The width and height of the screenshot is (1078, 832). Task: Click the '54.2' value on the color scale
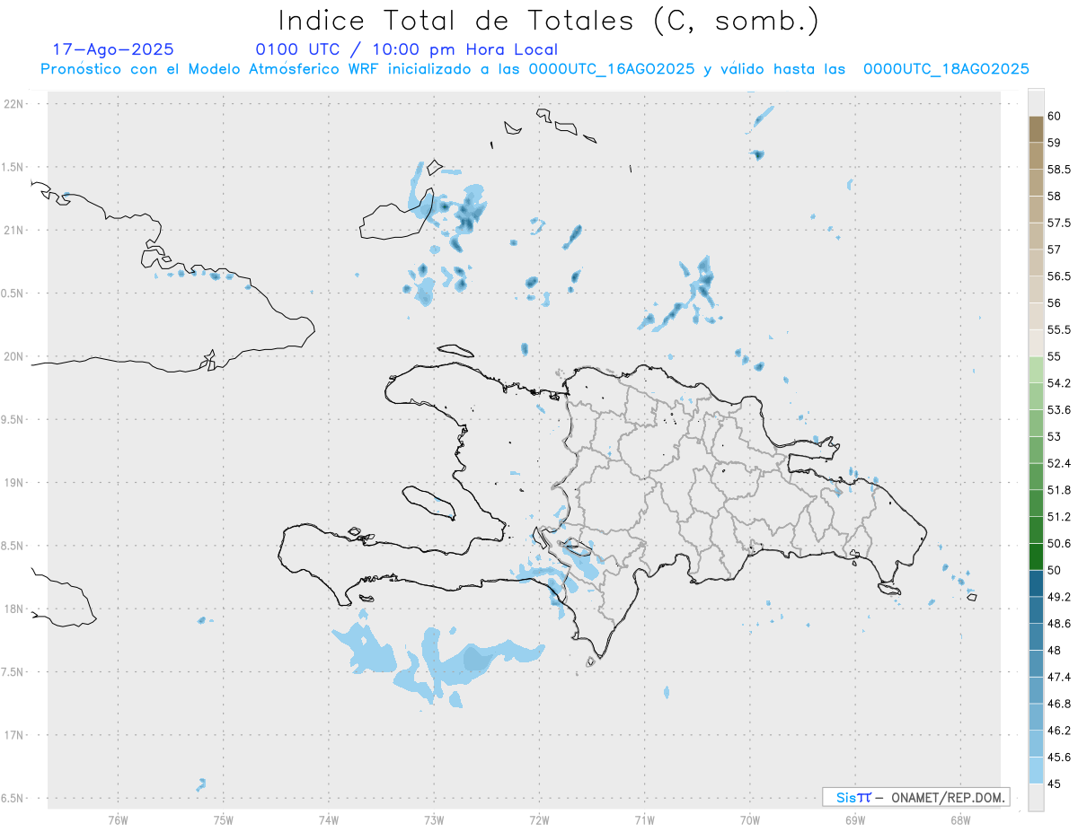click(x=1059, y=383)
